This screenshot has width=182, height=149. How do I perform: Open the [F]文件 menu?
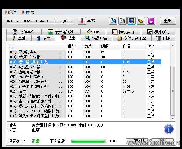10,12
